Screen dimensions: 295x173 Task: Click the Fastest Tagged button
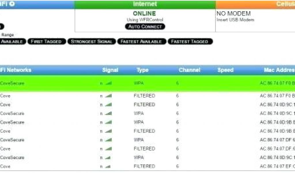point(190,42)
